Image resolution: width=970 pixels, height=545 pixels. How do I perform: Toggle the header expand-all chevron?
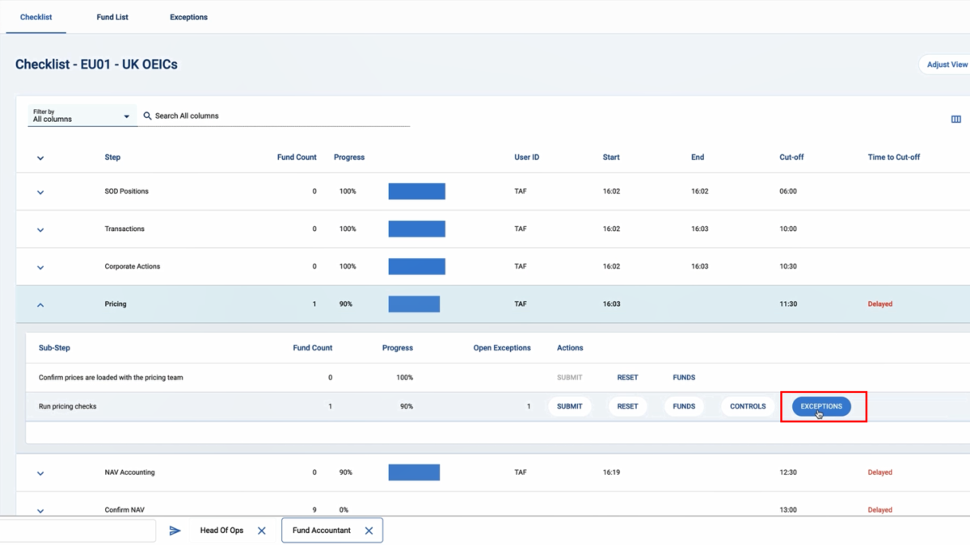click(x=40, y=158)
